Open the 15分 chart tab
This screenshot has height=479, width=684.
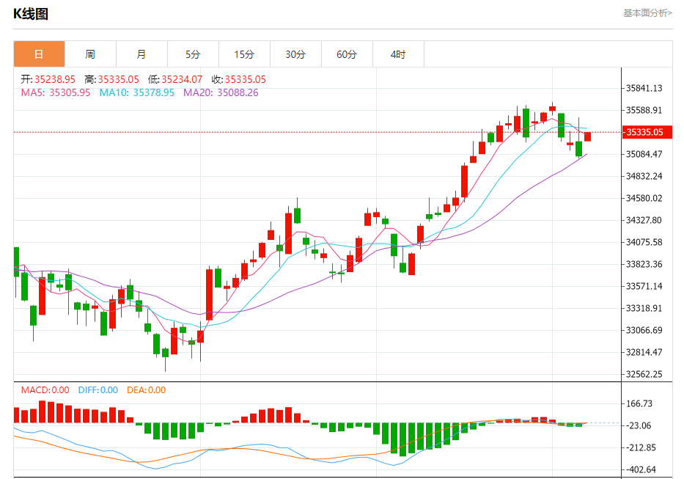(x=244, y=54)
